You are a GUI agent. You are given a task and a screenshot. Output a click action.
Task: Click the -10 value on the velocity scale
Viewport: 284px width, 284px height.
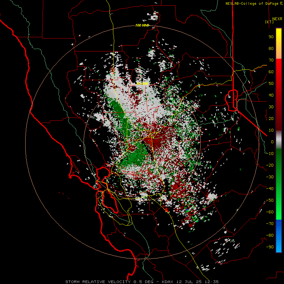270,154
